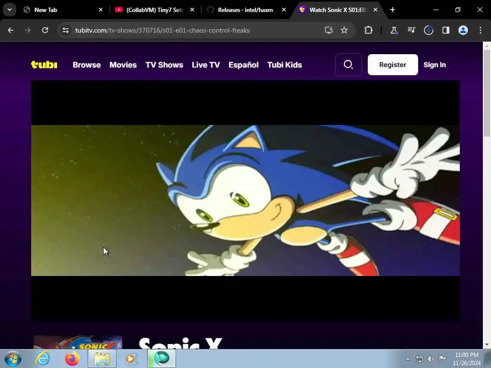This screenshot has height=368, width=491.
Task: Open the media controls icon in the toolbar
Action: click(x=411, y=30)
